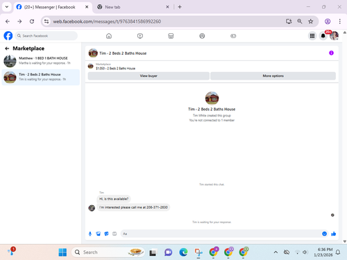Close the Messenger | Facebook tab

click(87, 7)
